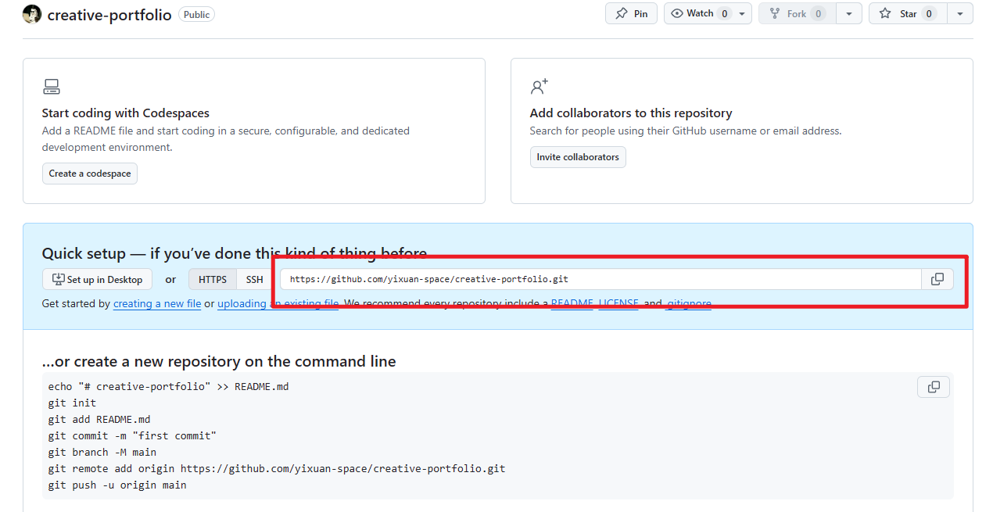Click the 'git branch -M main' line
Viewport: 993px width, 512px height.
click(x=102, y=452)
